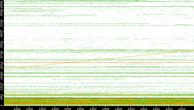Image resolution: width=194 pixels, height=110 pixels.
Task: Select the 26214 value on vertical axis
Action: [2, 65]
